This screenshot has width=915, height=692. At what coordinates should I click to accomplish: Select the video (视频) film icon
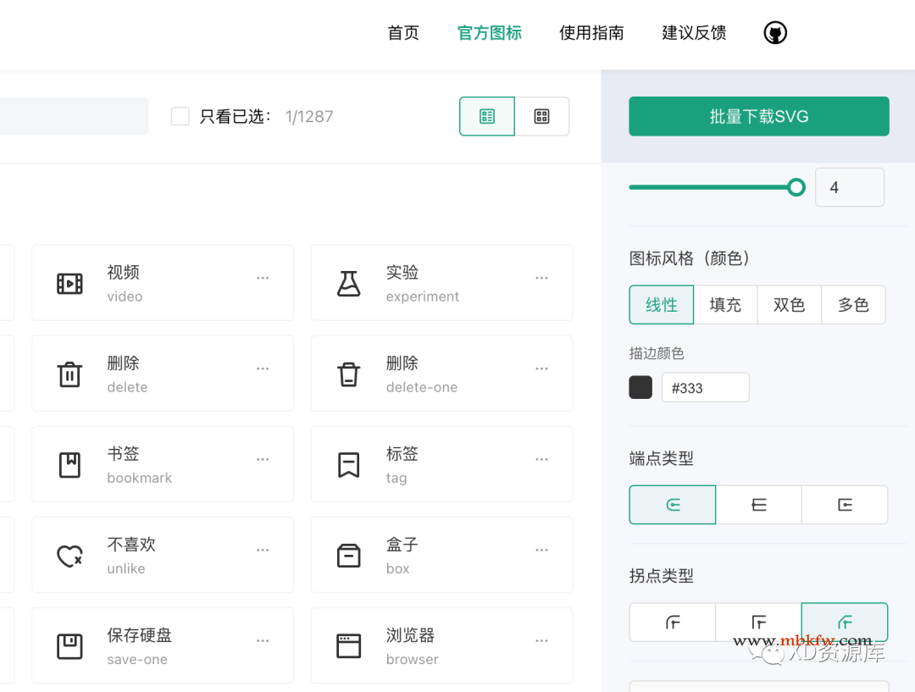69,284
